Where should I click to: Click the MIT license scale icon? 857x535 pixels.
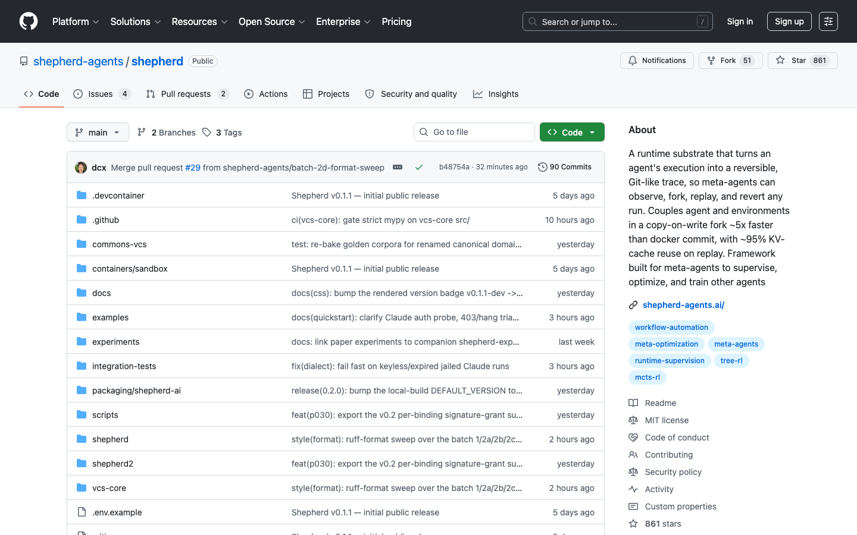pyautogui.click(x=633, y=420)
